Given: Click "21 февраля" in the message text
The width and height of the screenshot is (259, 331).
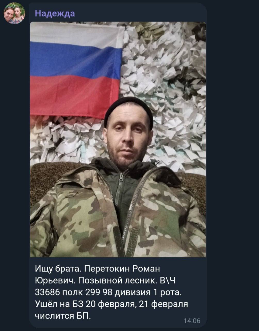Looking at the screenshot, I should (x=163, y=304).
